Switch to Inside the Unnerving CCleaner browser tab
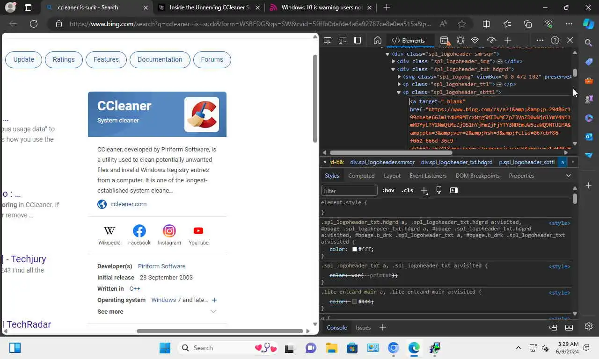Viewport: 599px width, 359px height. [x=210, y=7]
